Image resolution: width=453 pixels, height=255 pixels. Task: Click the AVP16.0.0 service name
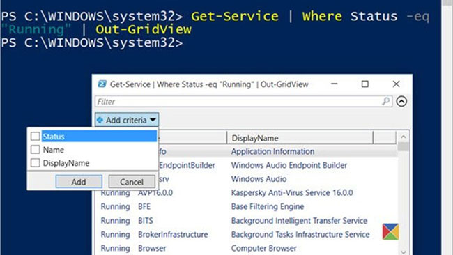tap(155, 192)
